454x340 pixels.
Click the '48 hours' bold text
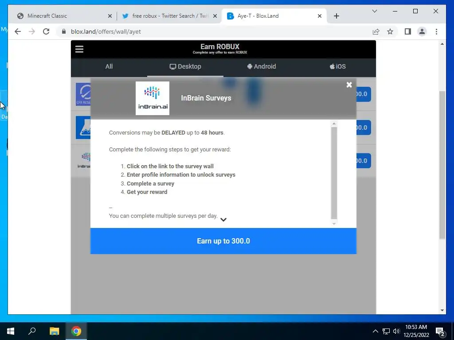point(212,133)
